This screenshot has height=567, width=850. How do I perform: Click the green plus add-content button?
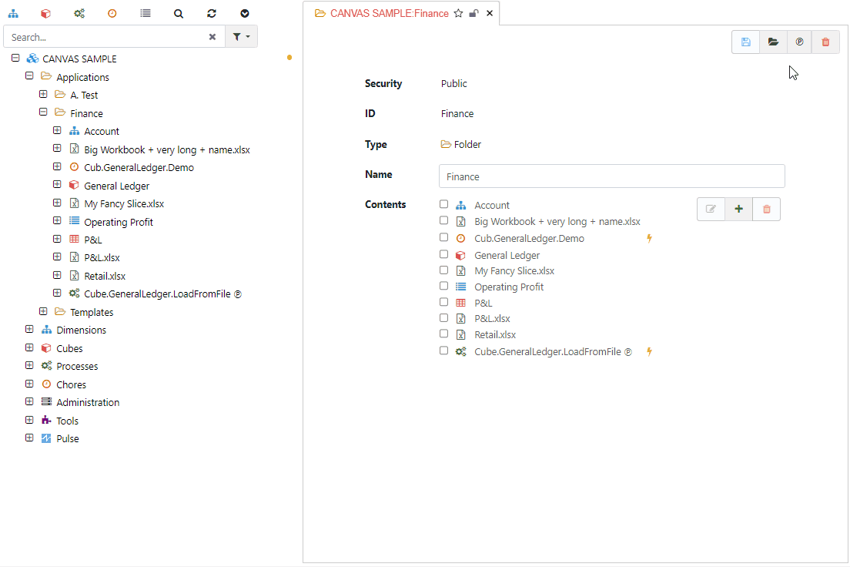pyautogui.click(x=738, y=209)
